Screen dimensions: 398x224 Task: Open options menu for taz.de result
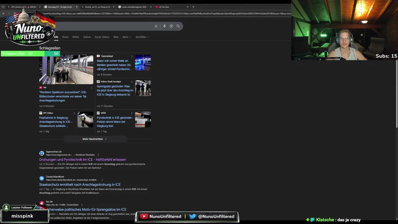click(x=82, y=205)
